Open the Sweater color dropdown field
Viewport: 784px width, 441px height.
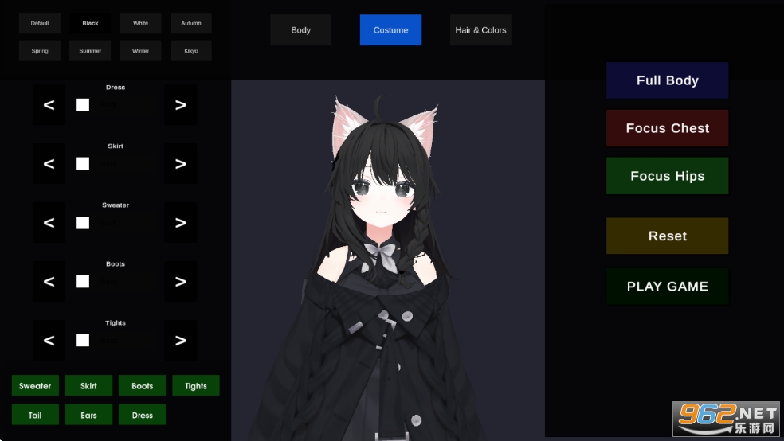coord(120,223)
